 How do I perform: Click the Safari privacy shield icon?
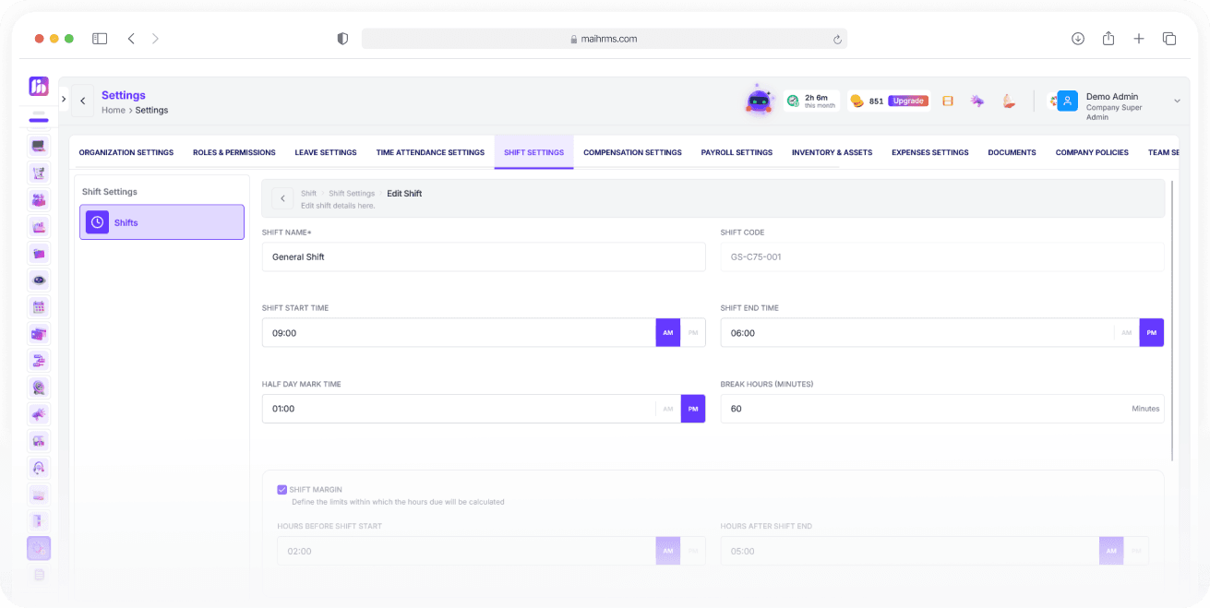pos(342,39)
